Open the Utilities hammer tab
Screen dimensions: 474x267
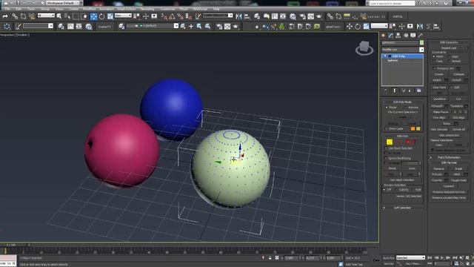click(x=421, y=36)
